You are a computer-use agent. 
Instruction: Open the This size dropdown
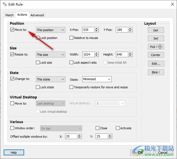click(50, 55)
